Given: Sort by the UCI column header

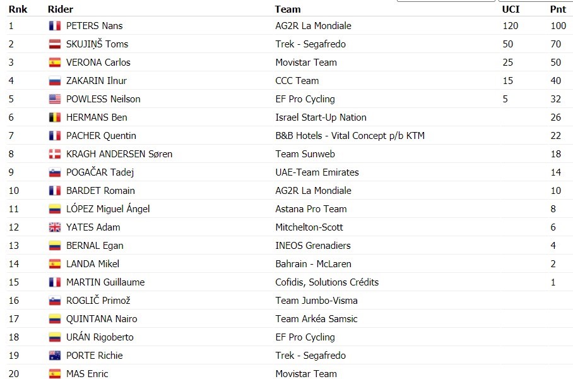Looking at the screenshot, I should click(x=511, y=9).
